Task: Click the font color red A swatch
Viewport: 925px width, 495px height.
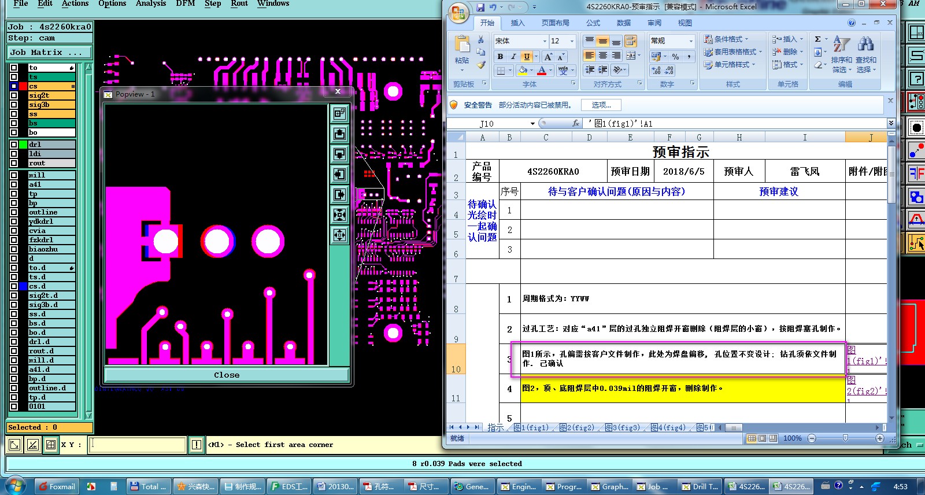Action: click(541, 70)
